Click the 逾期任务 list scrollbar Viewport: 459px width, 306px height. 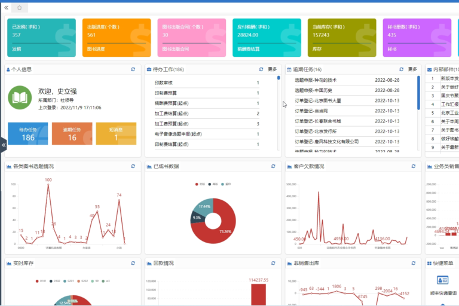tap(418, 93)
